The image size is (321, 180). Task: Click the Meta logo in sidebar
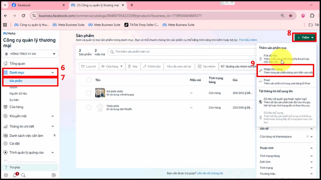9,34
